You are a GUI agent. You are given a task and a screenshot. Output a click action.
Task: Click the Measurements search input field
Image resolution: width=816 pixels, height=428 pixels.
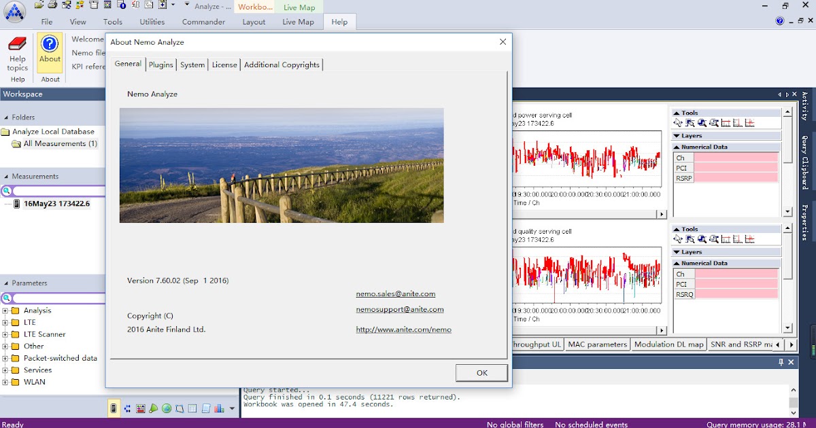click(59, 192)
